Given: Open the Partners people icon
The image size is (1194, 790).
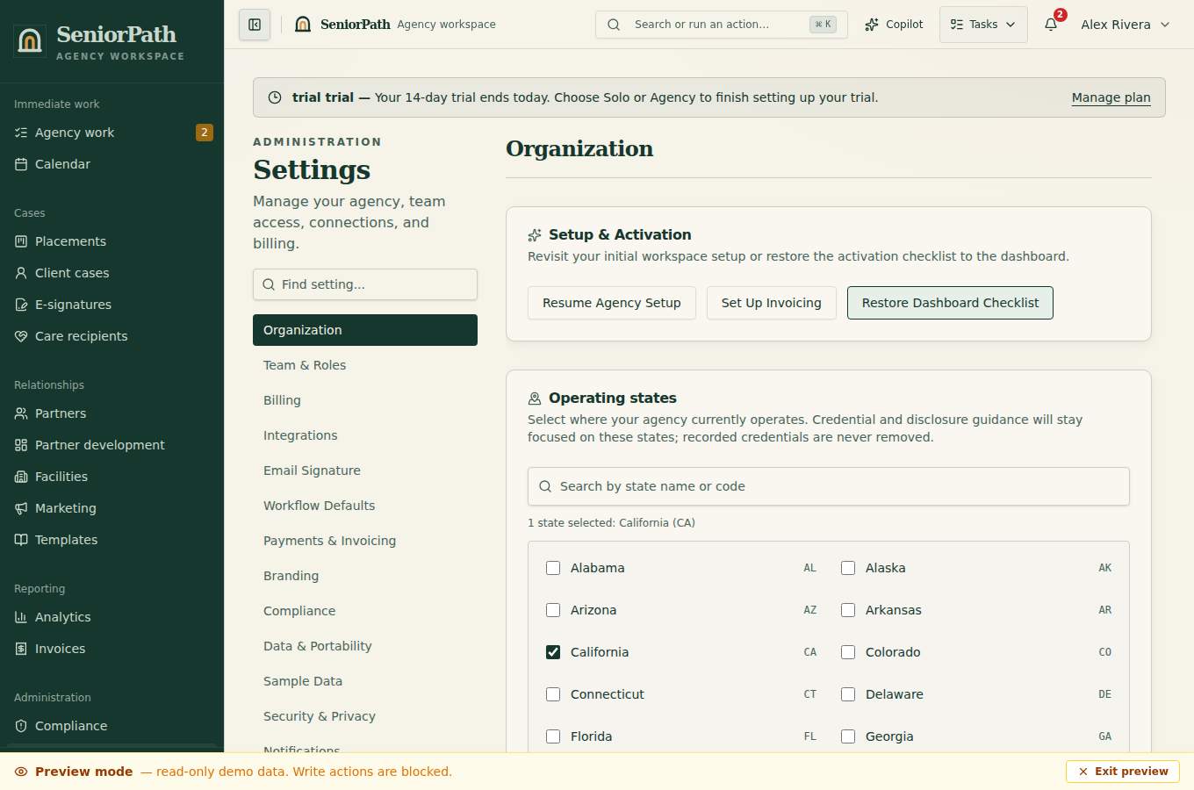Looking at the screenshot, I should [x=21, y=413].
